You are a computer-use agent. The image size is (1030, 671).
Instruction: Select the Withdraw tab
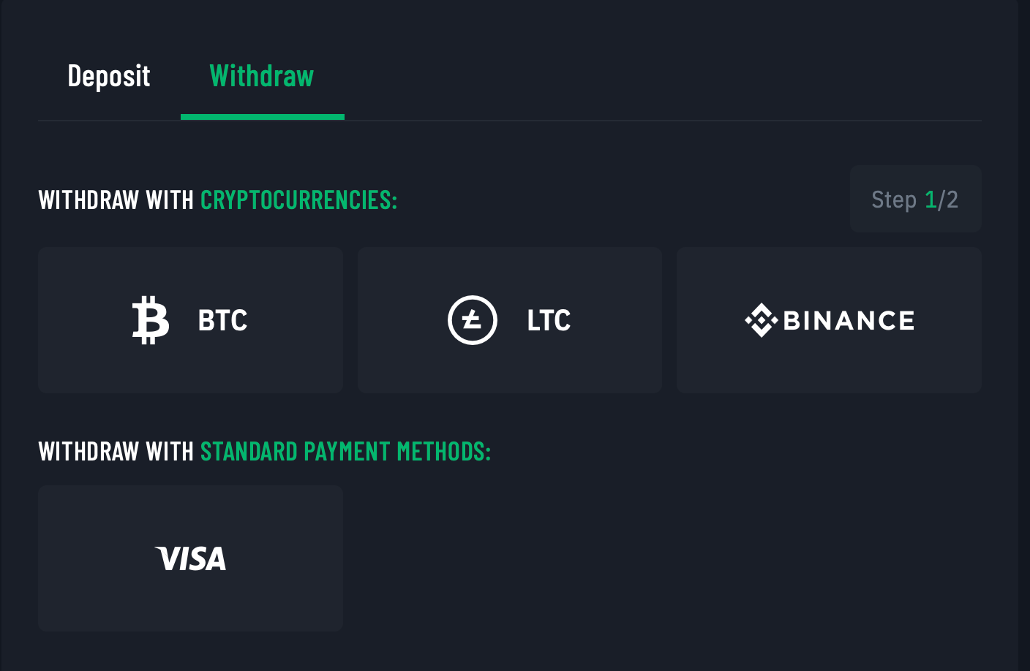pyautogui.click(x=262, y=76)
